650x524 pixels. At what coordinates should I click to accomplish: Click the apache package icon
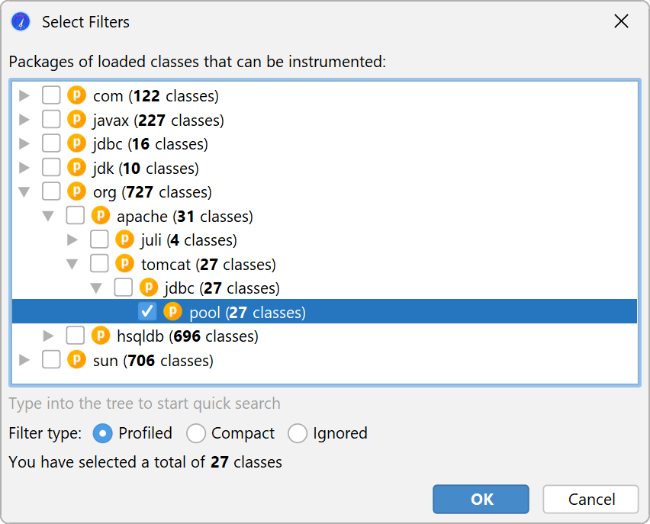coord(100,216)
